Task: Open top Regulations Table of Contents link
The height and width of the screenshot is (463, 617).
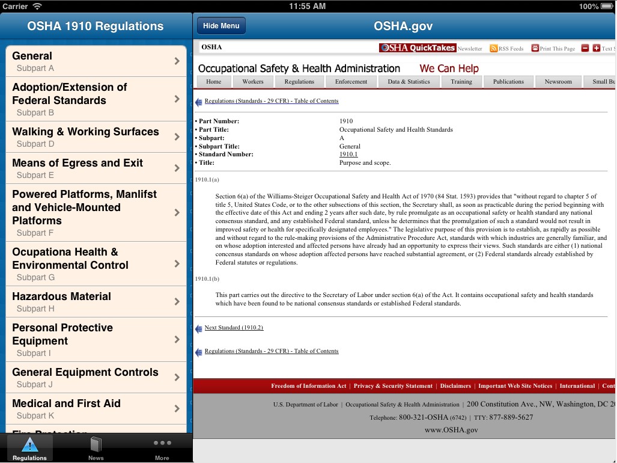Action: [272, 101]
